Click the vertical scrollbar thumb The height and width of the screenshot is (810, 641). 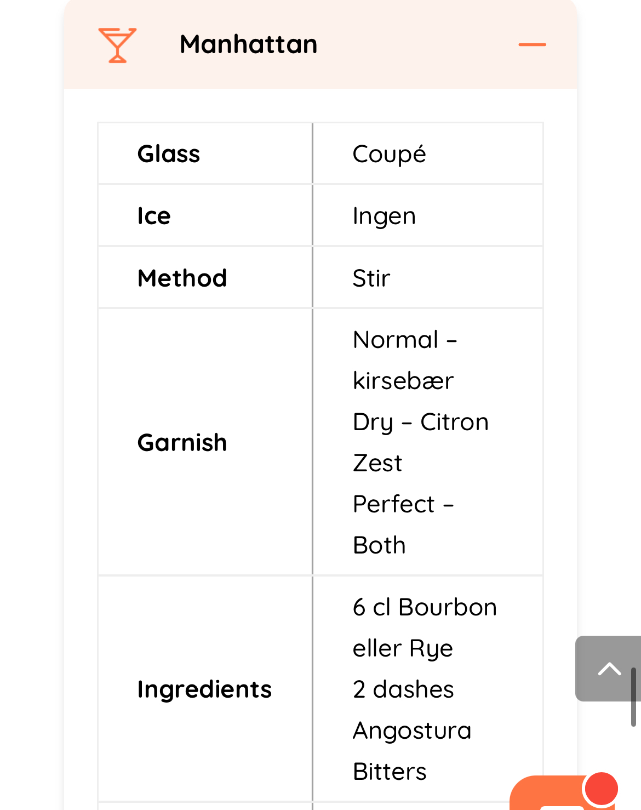633,697
